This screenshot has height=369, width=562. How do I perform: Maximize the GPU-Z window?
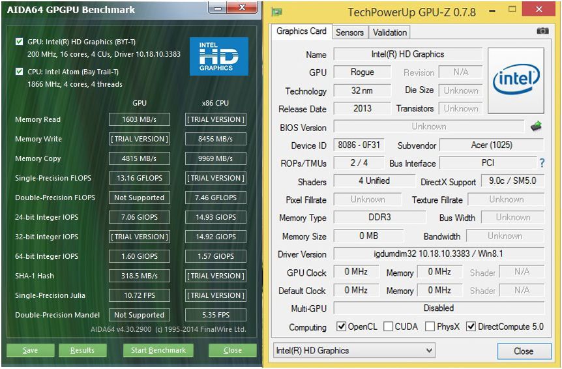click(x=512, y=9)
